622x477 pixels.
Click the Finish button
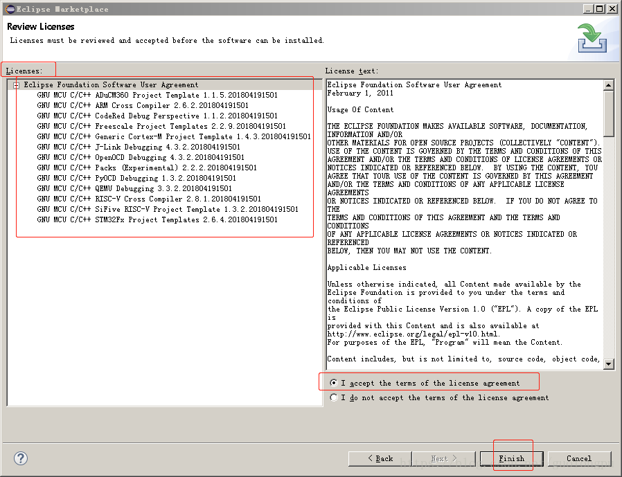pyautogui.click(x=511, y=458)
